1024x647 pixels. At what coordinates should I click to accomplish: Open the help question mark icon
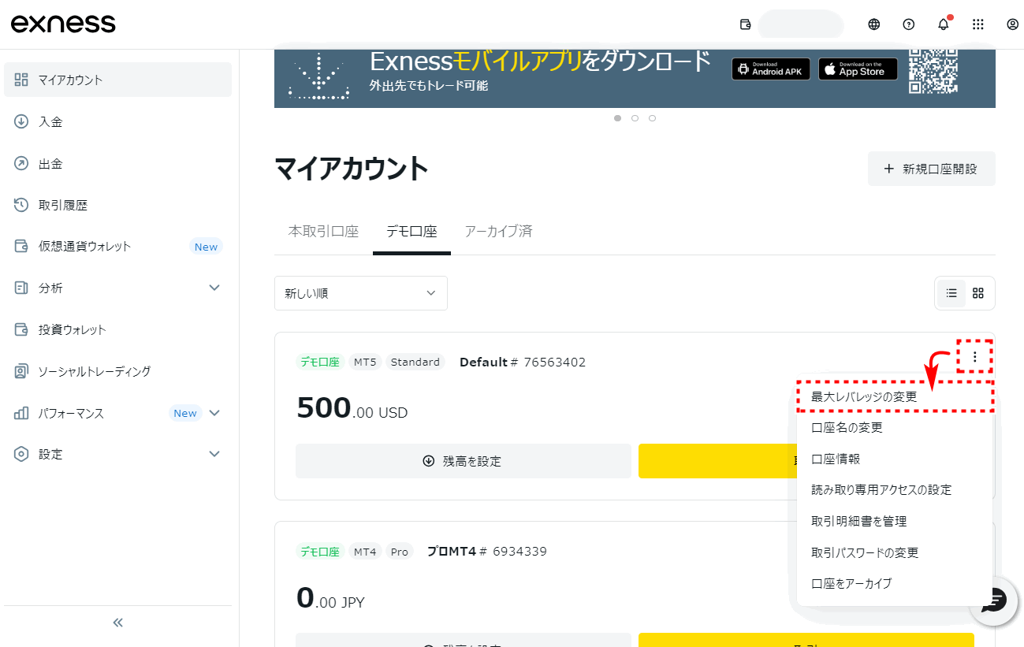[x=909, y=24]
